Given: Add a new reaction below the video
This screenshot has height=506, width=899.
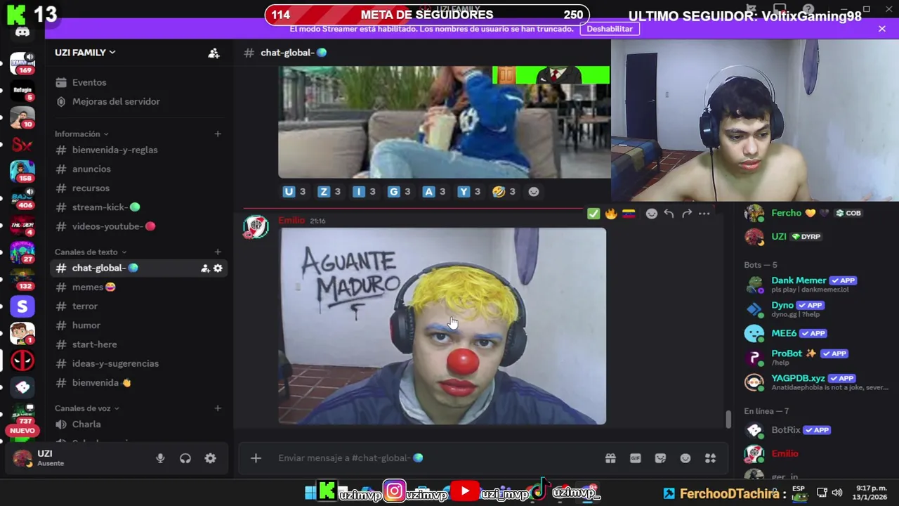Looking at the screenshot, I should click(534, 191).
